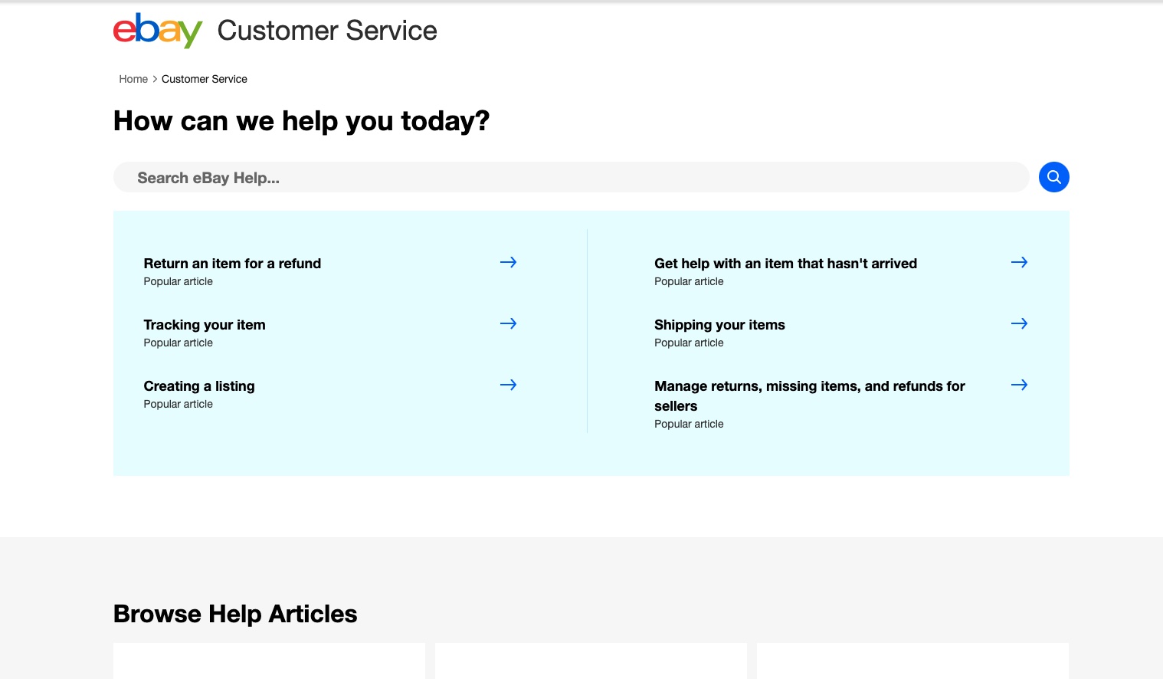
Task: Open Return an item for a refund article
Action: point(232,264)
